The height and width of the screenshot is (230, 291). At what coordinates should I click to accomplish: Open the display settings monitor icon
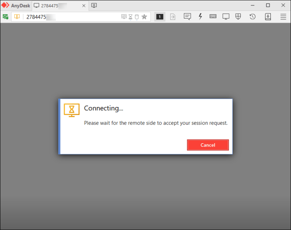(x=226, y=16)
